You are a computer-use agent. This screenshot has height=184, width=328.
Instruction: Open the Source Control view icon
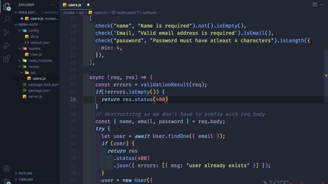7,33
